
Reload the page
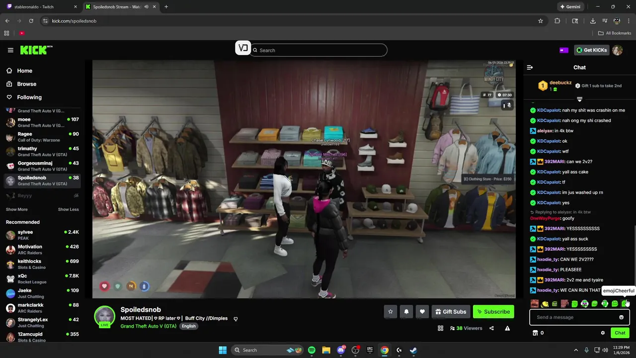coord(31,21)
